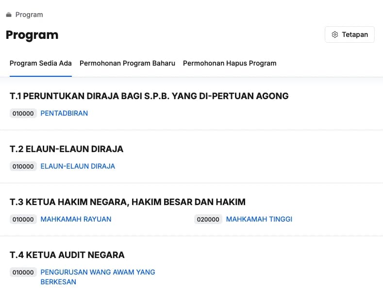Click the 010000 badge beside PENGURUSAN WANG AWAM
This screenshot has width=383, height=294.
tap(23, 272)
